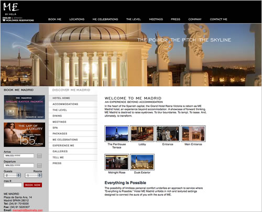Open the Dusk Exterior photo thumbnail
Screen dimensions: 262x212
tap(142, 162)
